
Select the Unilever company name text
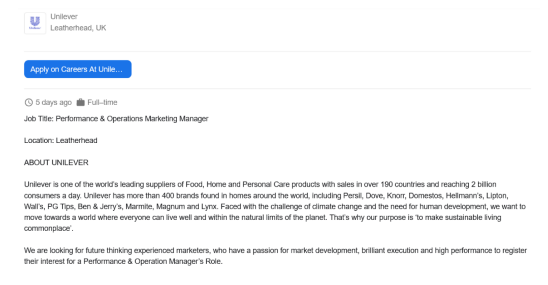tap(64, 16)
